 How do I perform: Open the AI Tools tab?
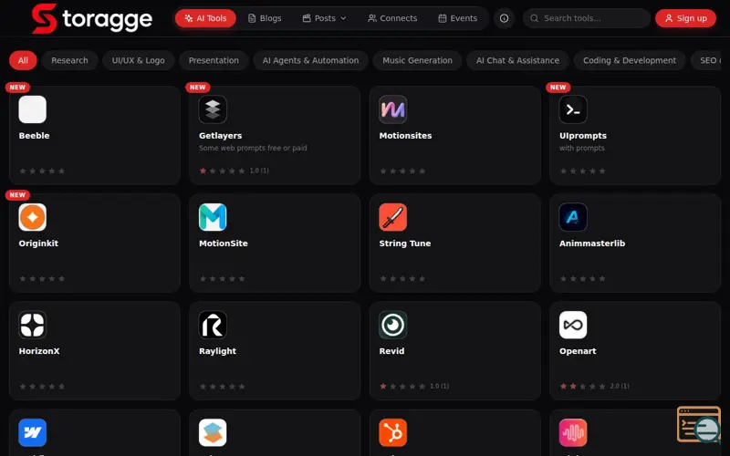(x=205, y=18)
